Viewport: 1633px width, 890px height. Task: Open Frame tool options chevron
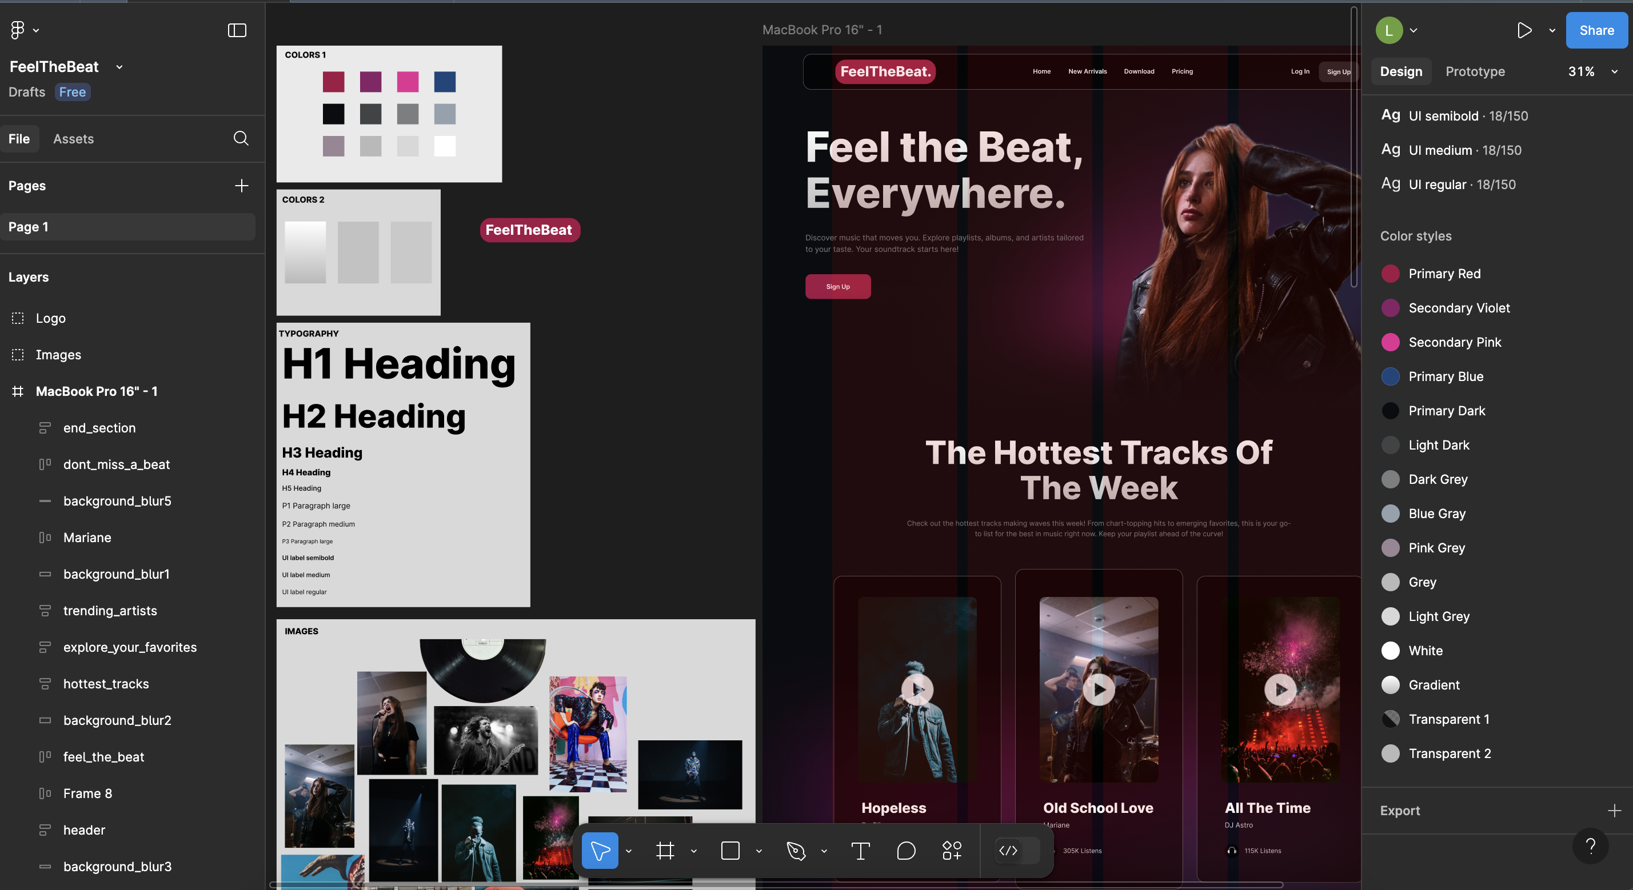click(x=693, y=851)
